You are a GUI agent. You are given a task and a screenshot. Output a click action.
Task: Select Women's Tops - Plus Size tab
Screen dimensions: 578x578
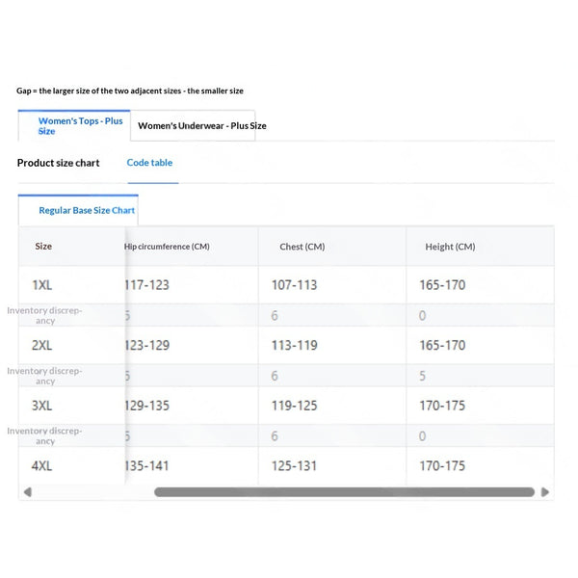tap(74, 125)
